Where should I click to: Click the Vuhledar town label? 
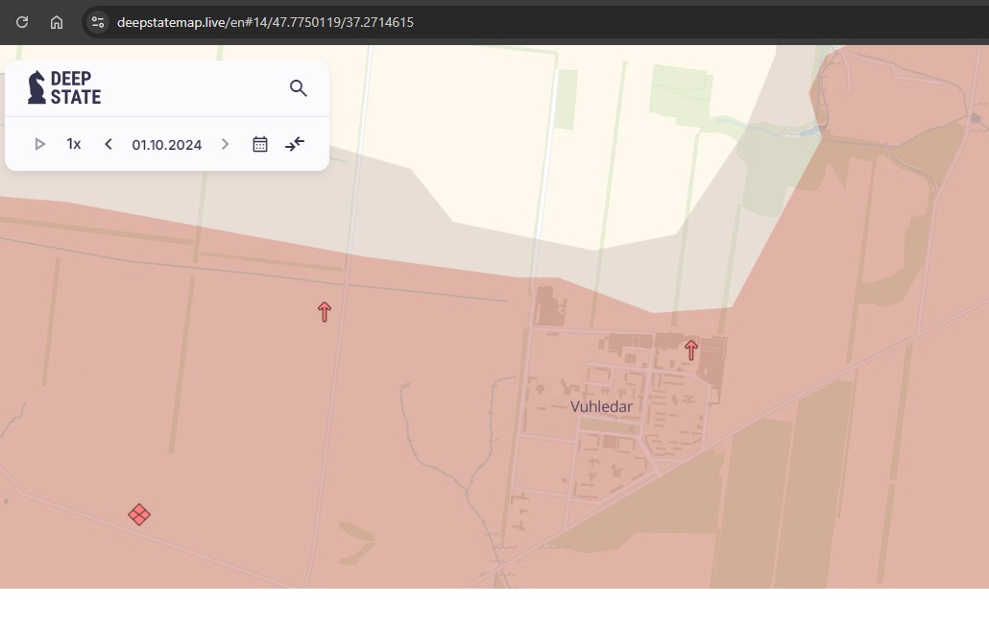[x=601, y=406]
